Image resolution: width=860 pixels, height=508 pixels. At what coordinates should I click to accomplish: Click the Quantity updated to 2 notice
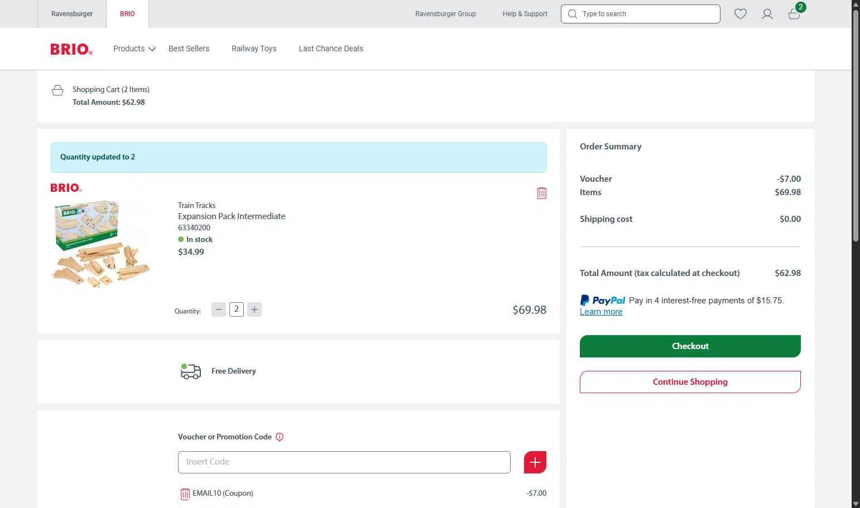pos(299,157)
